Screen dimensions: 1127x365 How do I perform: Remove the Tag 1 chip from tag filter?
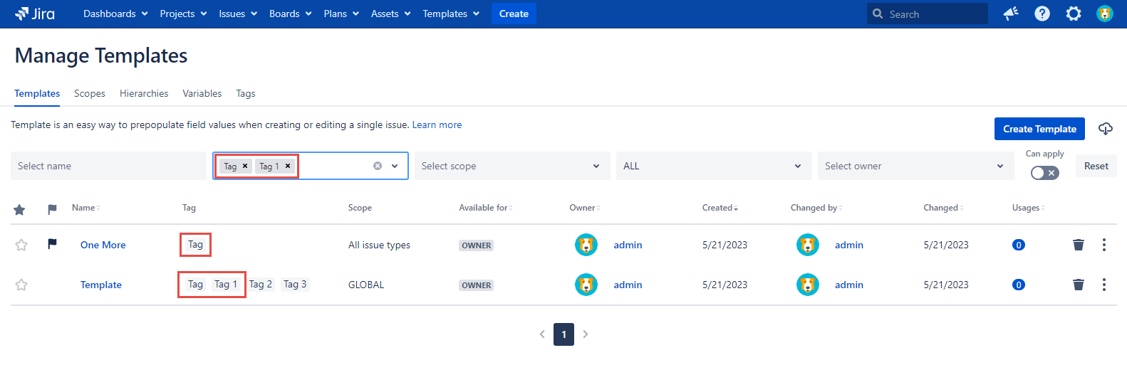pyautogui.click(x=288, y=166)
